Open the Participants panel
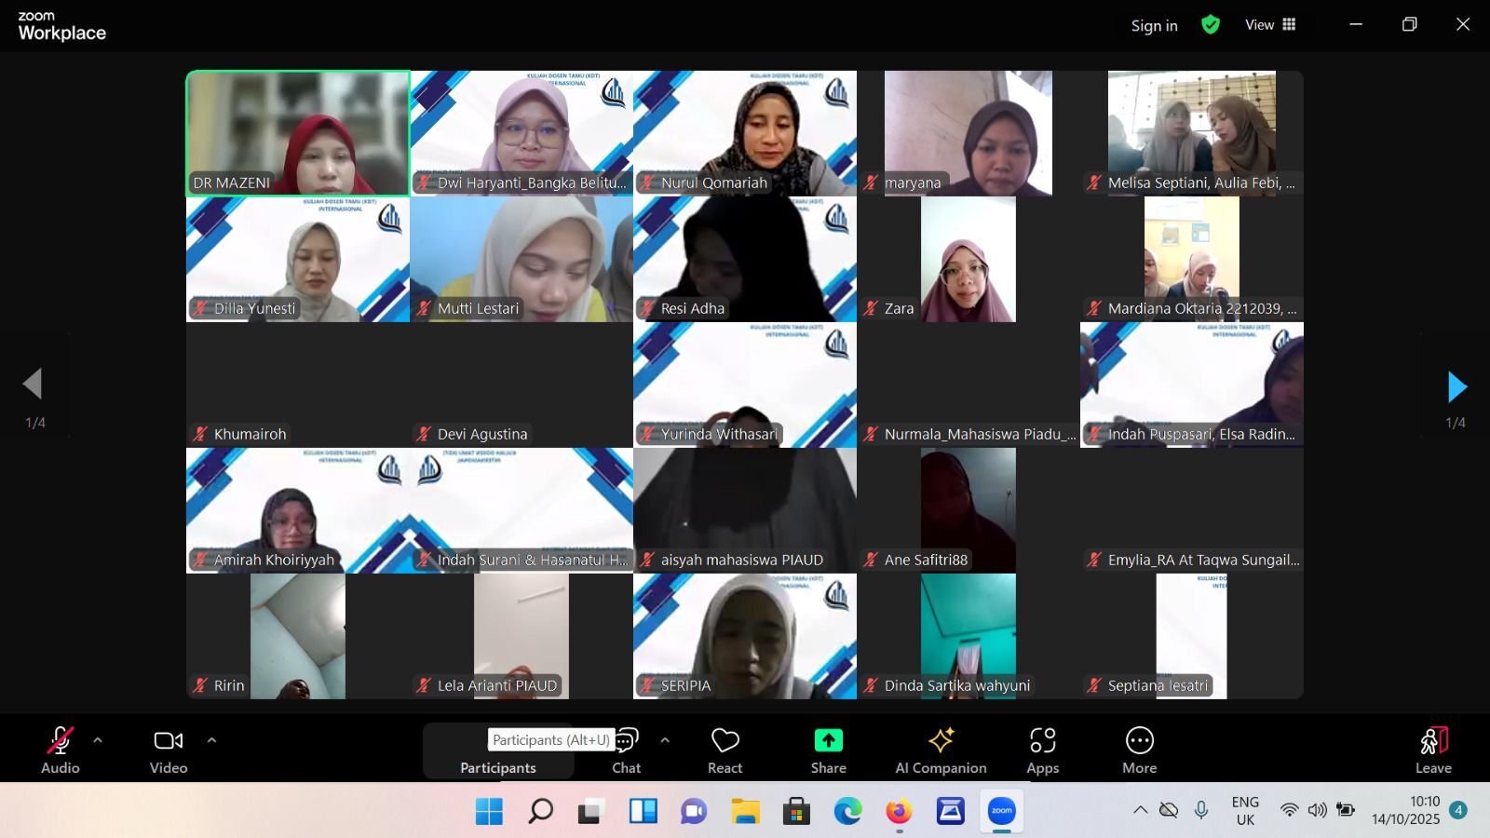Image resolution: width=1490 pixels, height=838 pixels. (498, 750)
